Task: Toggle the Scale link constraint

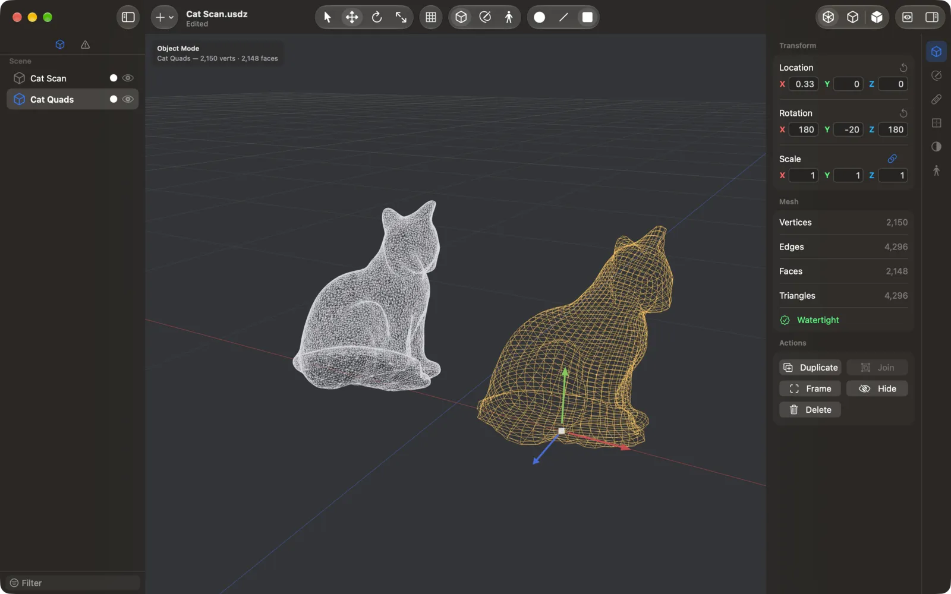Action: point(892,159)
